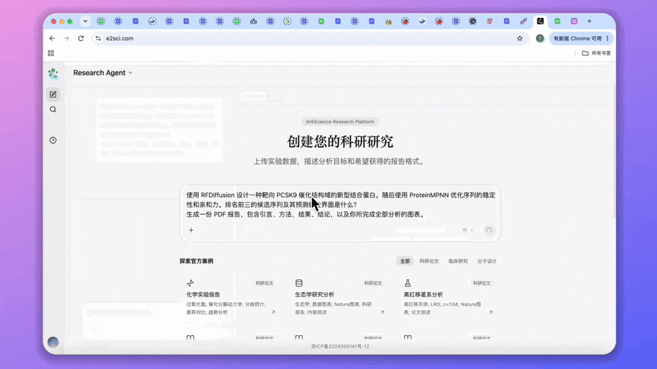Screen dimensions: 657x369
Task: Open the tab search chevron in the tab strip
Action: click(85, 21)
